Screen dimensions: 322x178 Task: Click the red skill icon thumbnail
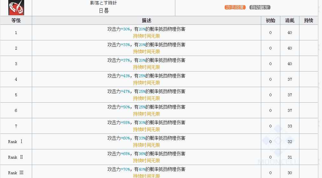click(x=16, y=8)
